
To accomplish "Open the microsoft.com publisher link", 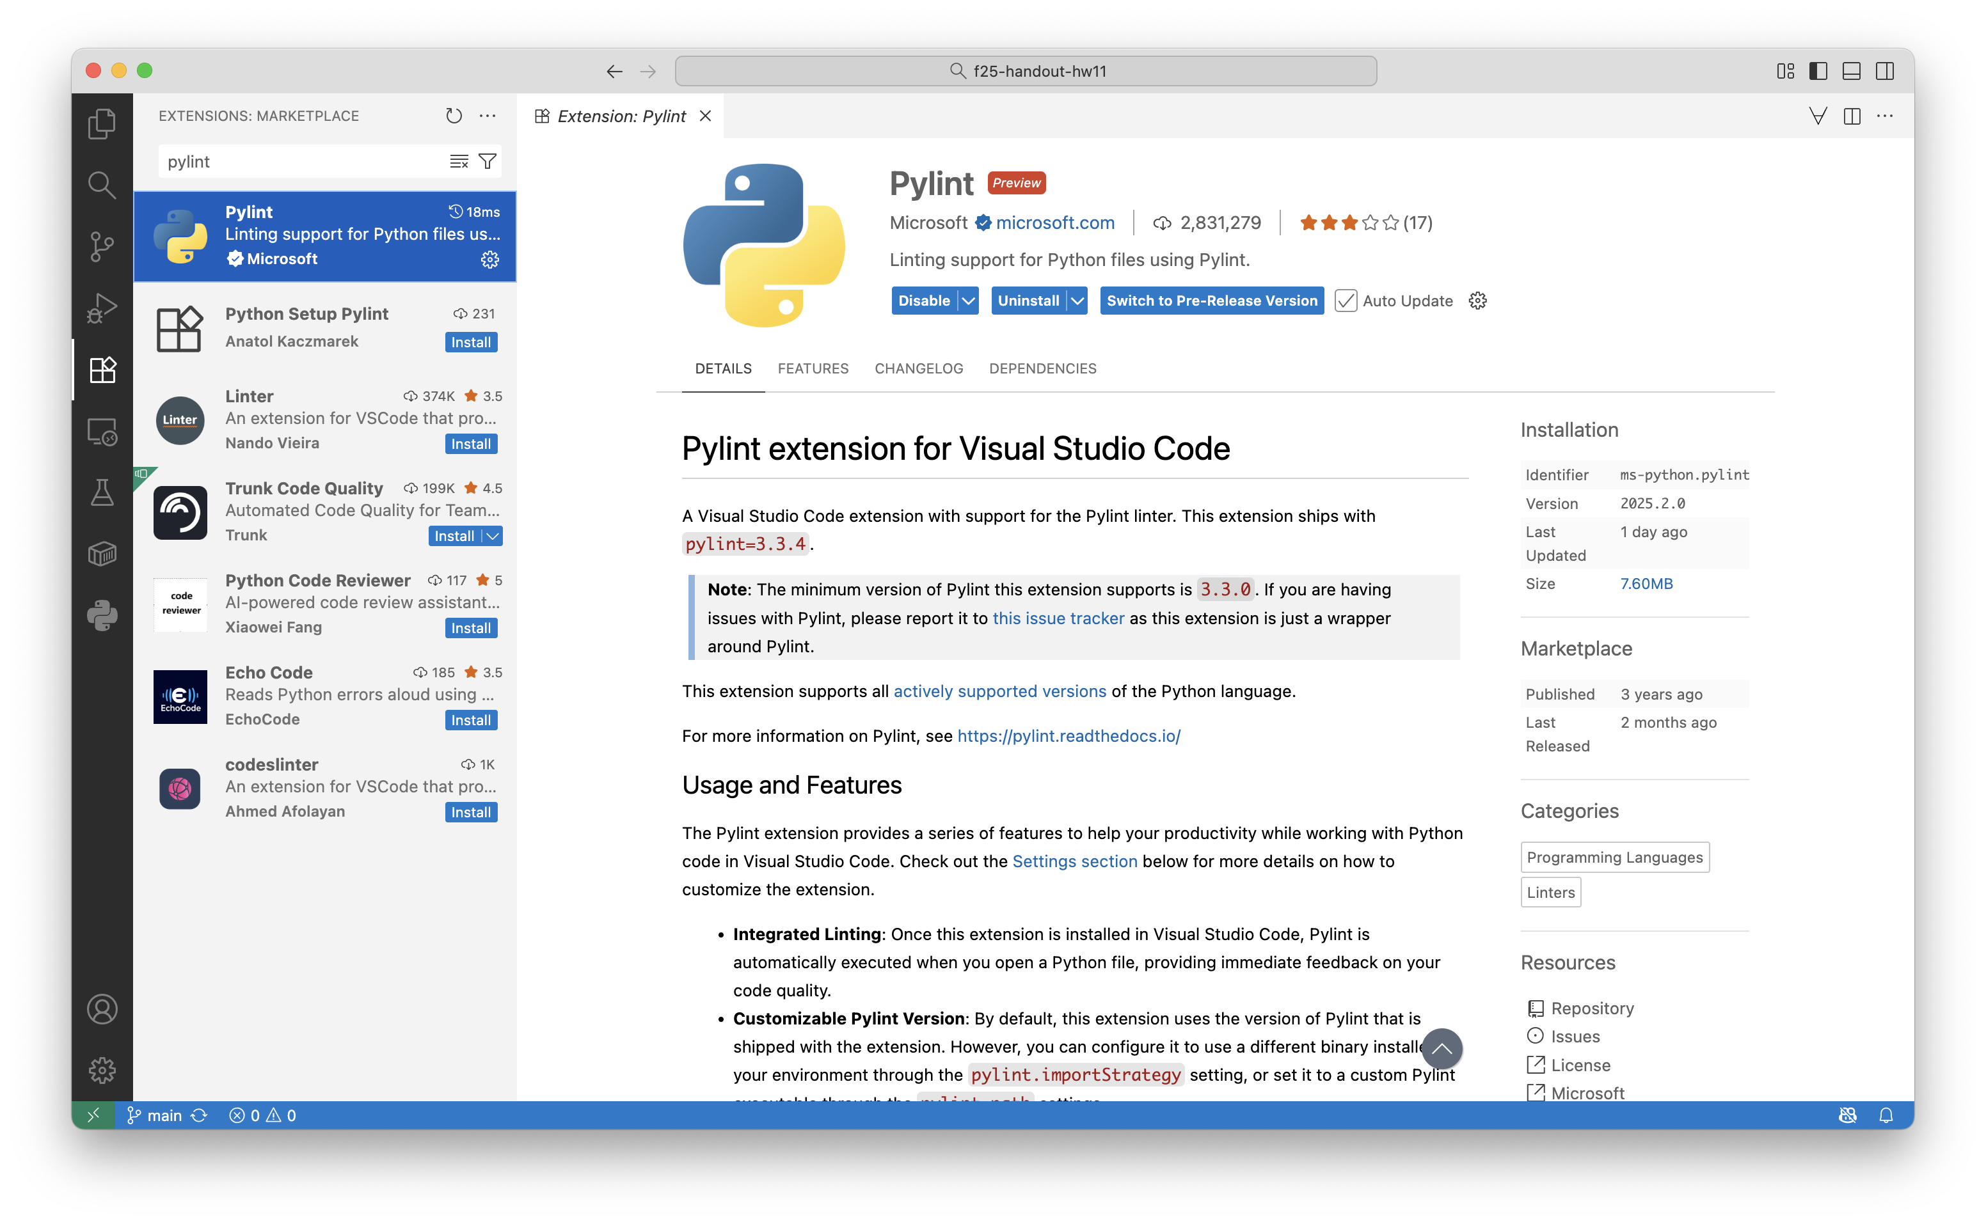I will [1054, 223].
